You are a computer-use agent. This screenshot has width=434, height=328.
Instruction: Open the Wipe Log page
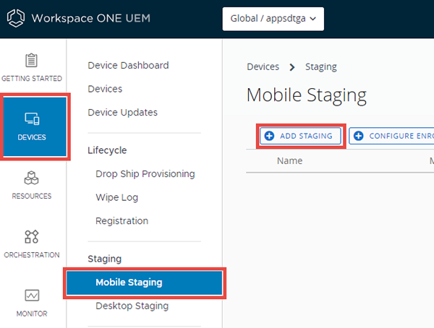(116, 197)
